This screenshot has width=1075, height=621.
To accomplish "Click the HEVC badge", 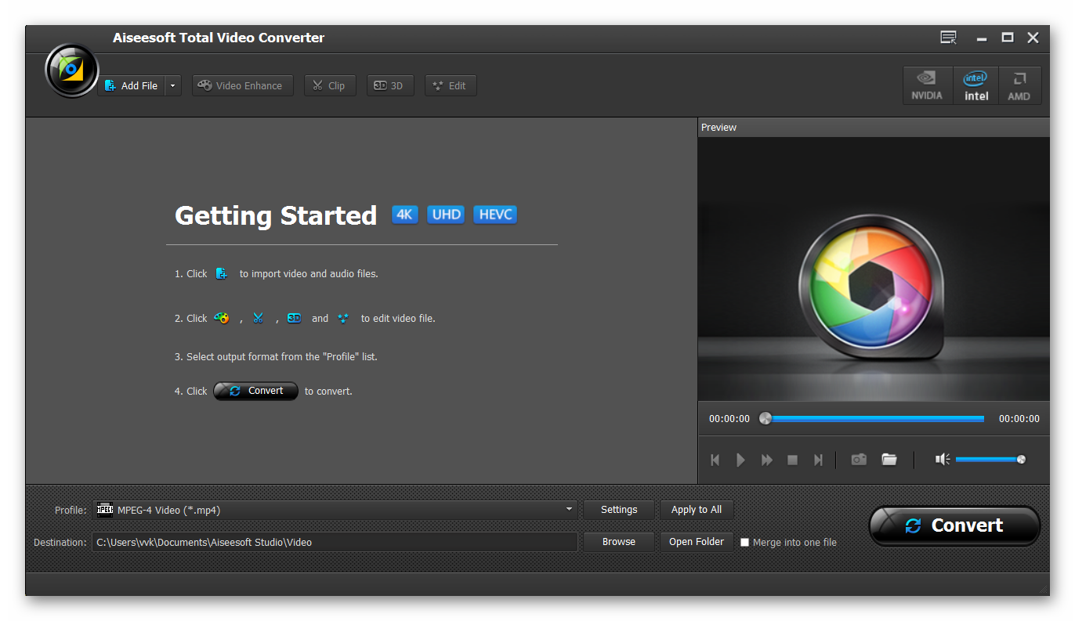I will pyautogui.click(x=495, y=215).
